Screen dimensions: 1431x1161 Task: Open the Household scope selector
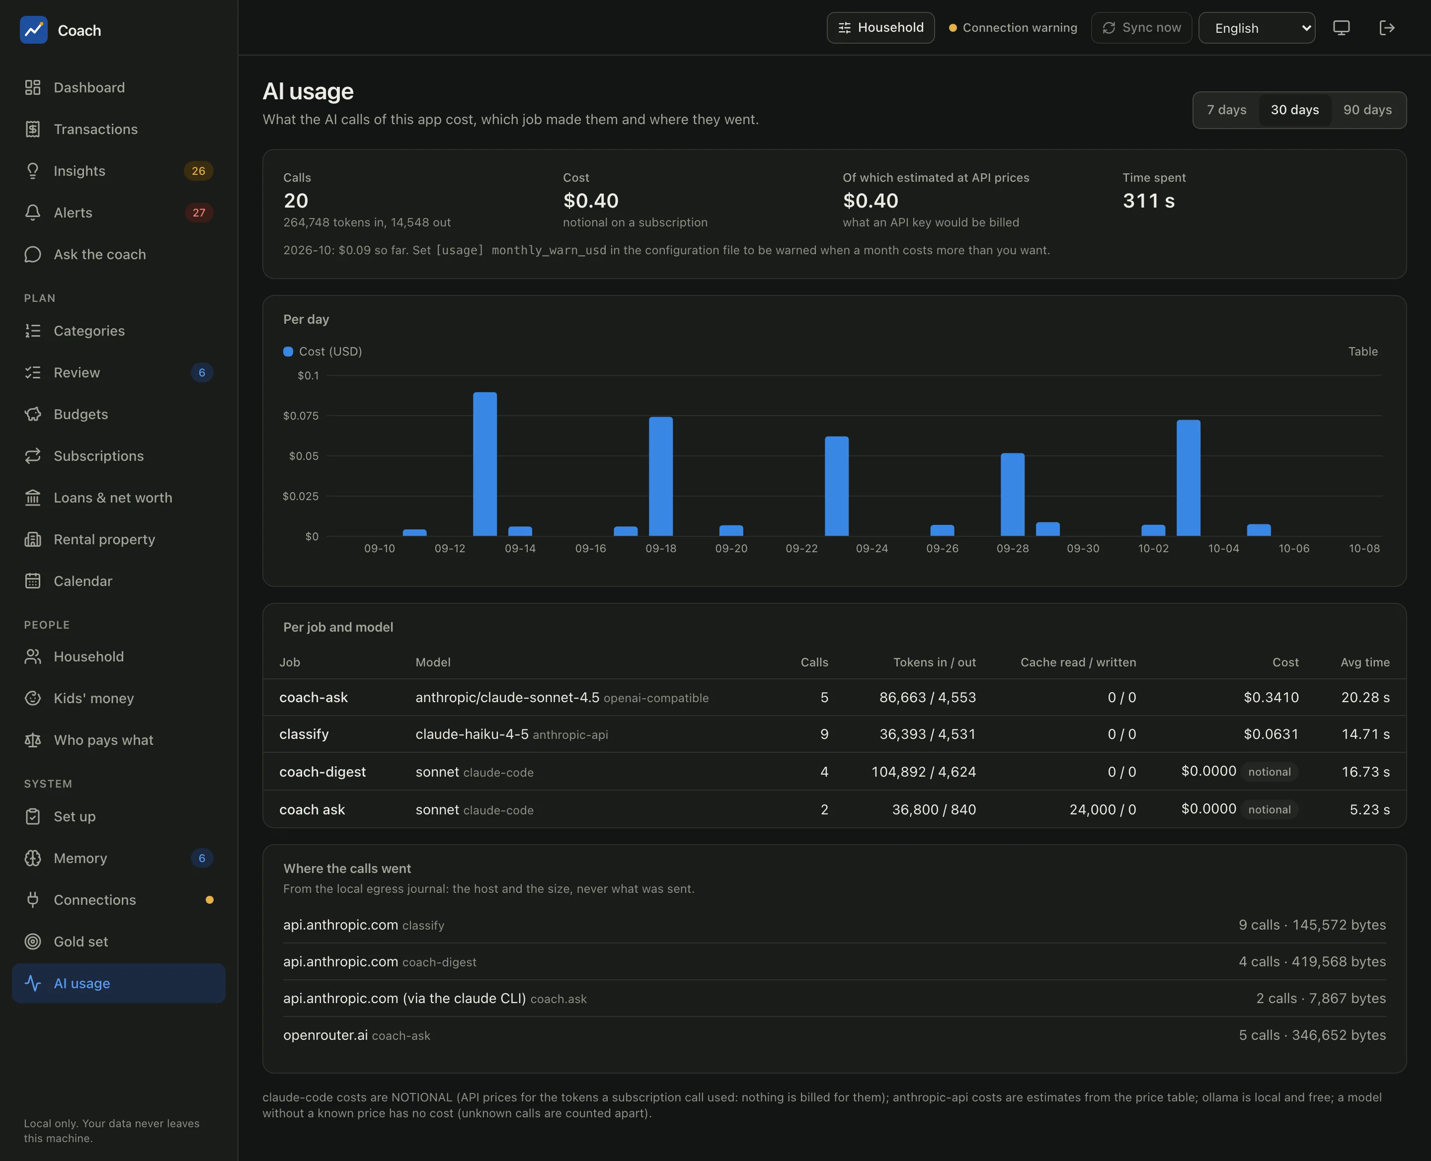880,27
